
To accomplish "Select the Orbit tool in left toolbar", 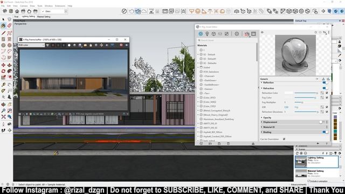I will (x=3, y=105).
